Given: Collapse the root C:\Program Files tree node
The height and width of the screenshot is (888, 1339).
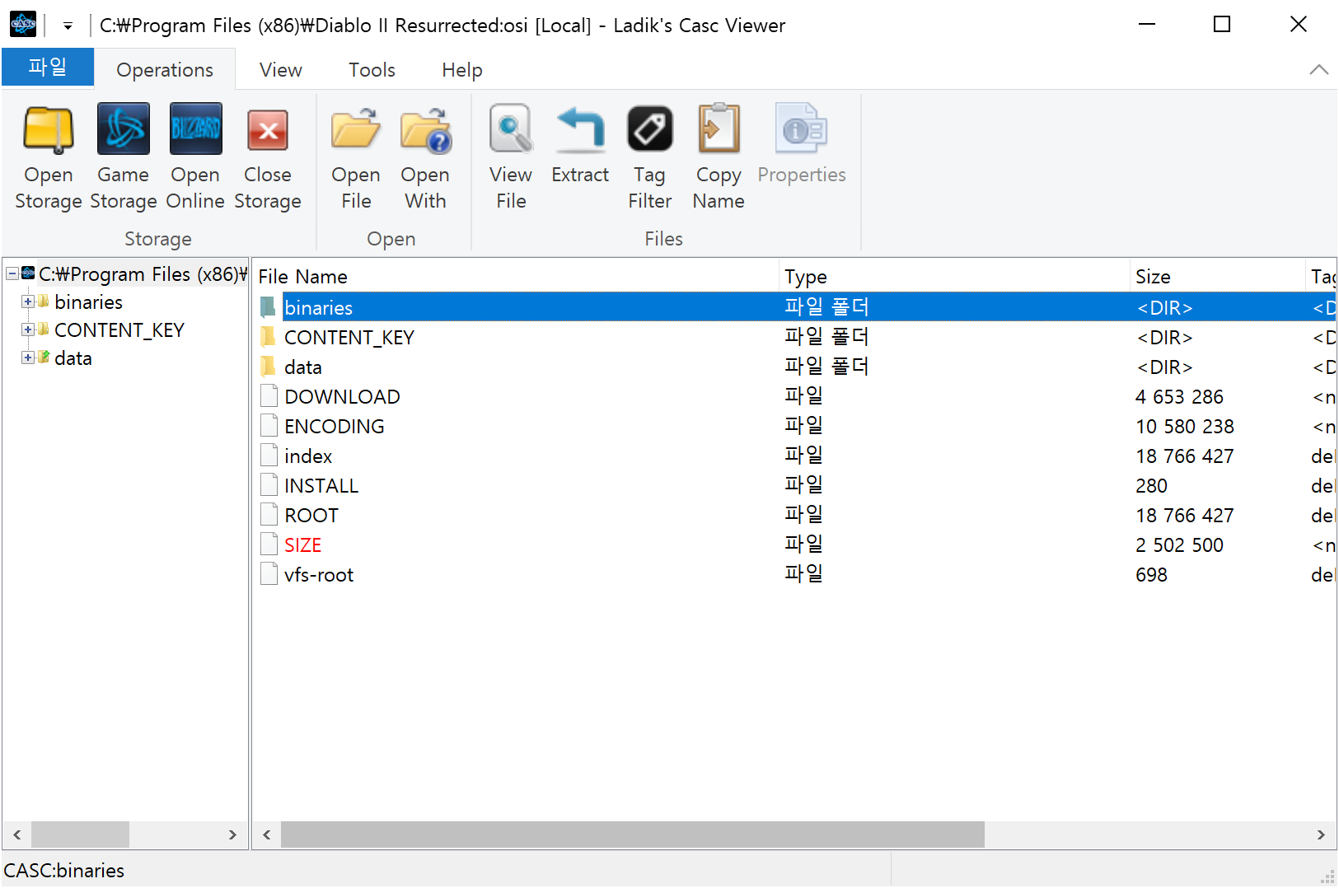Looking at the screenshot, I should point(12,273).
